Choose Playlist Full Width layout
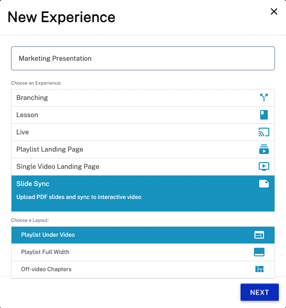Viewport: 286px width, 308px height. click(143, 252)
